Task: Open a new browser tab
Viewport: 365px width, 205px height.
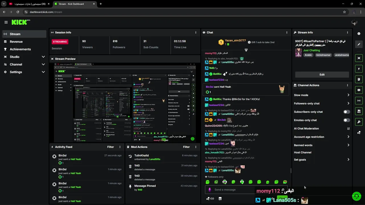Action: 101,4
